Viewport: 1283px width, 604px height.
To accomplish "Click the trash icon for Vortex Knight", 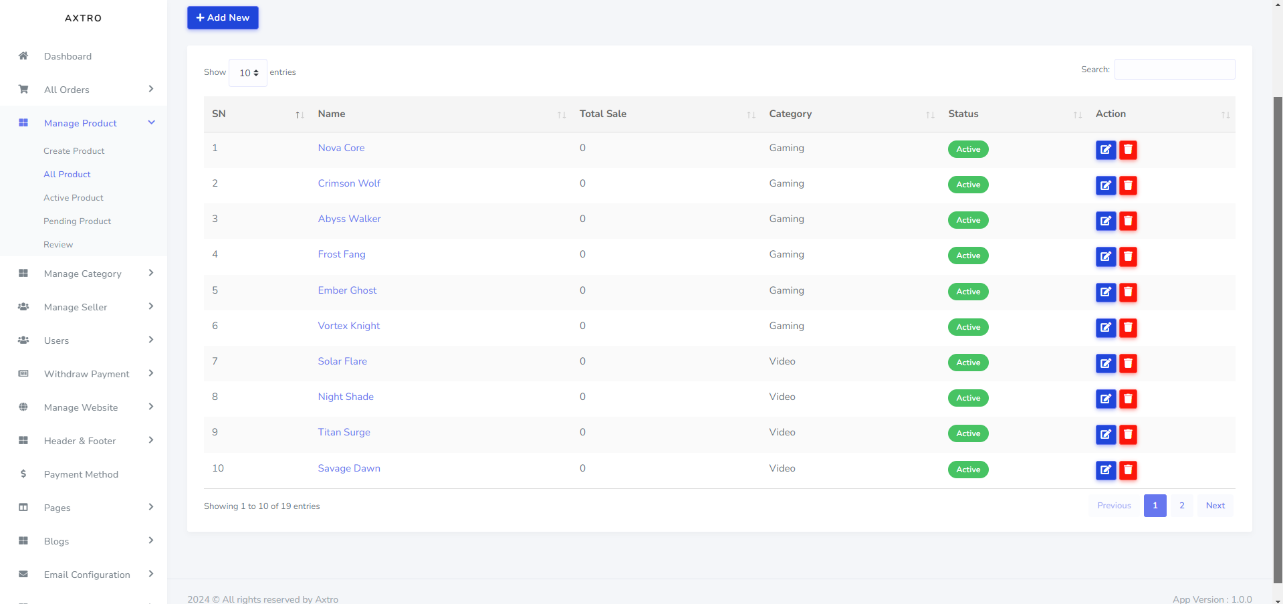I will pos(1128,328).
